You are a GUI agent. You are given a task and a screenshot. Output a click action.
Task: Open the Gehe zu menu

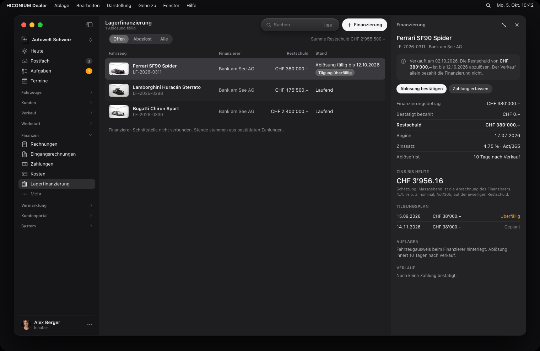tap(147, 5)
